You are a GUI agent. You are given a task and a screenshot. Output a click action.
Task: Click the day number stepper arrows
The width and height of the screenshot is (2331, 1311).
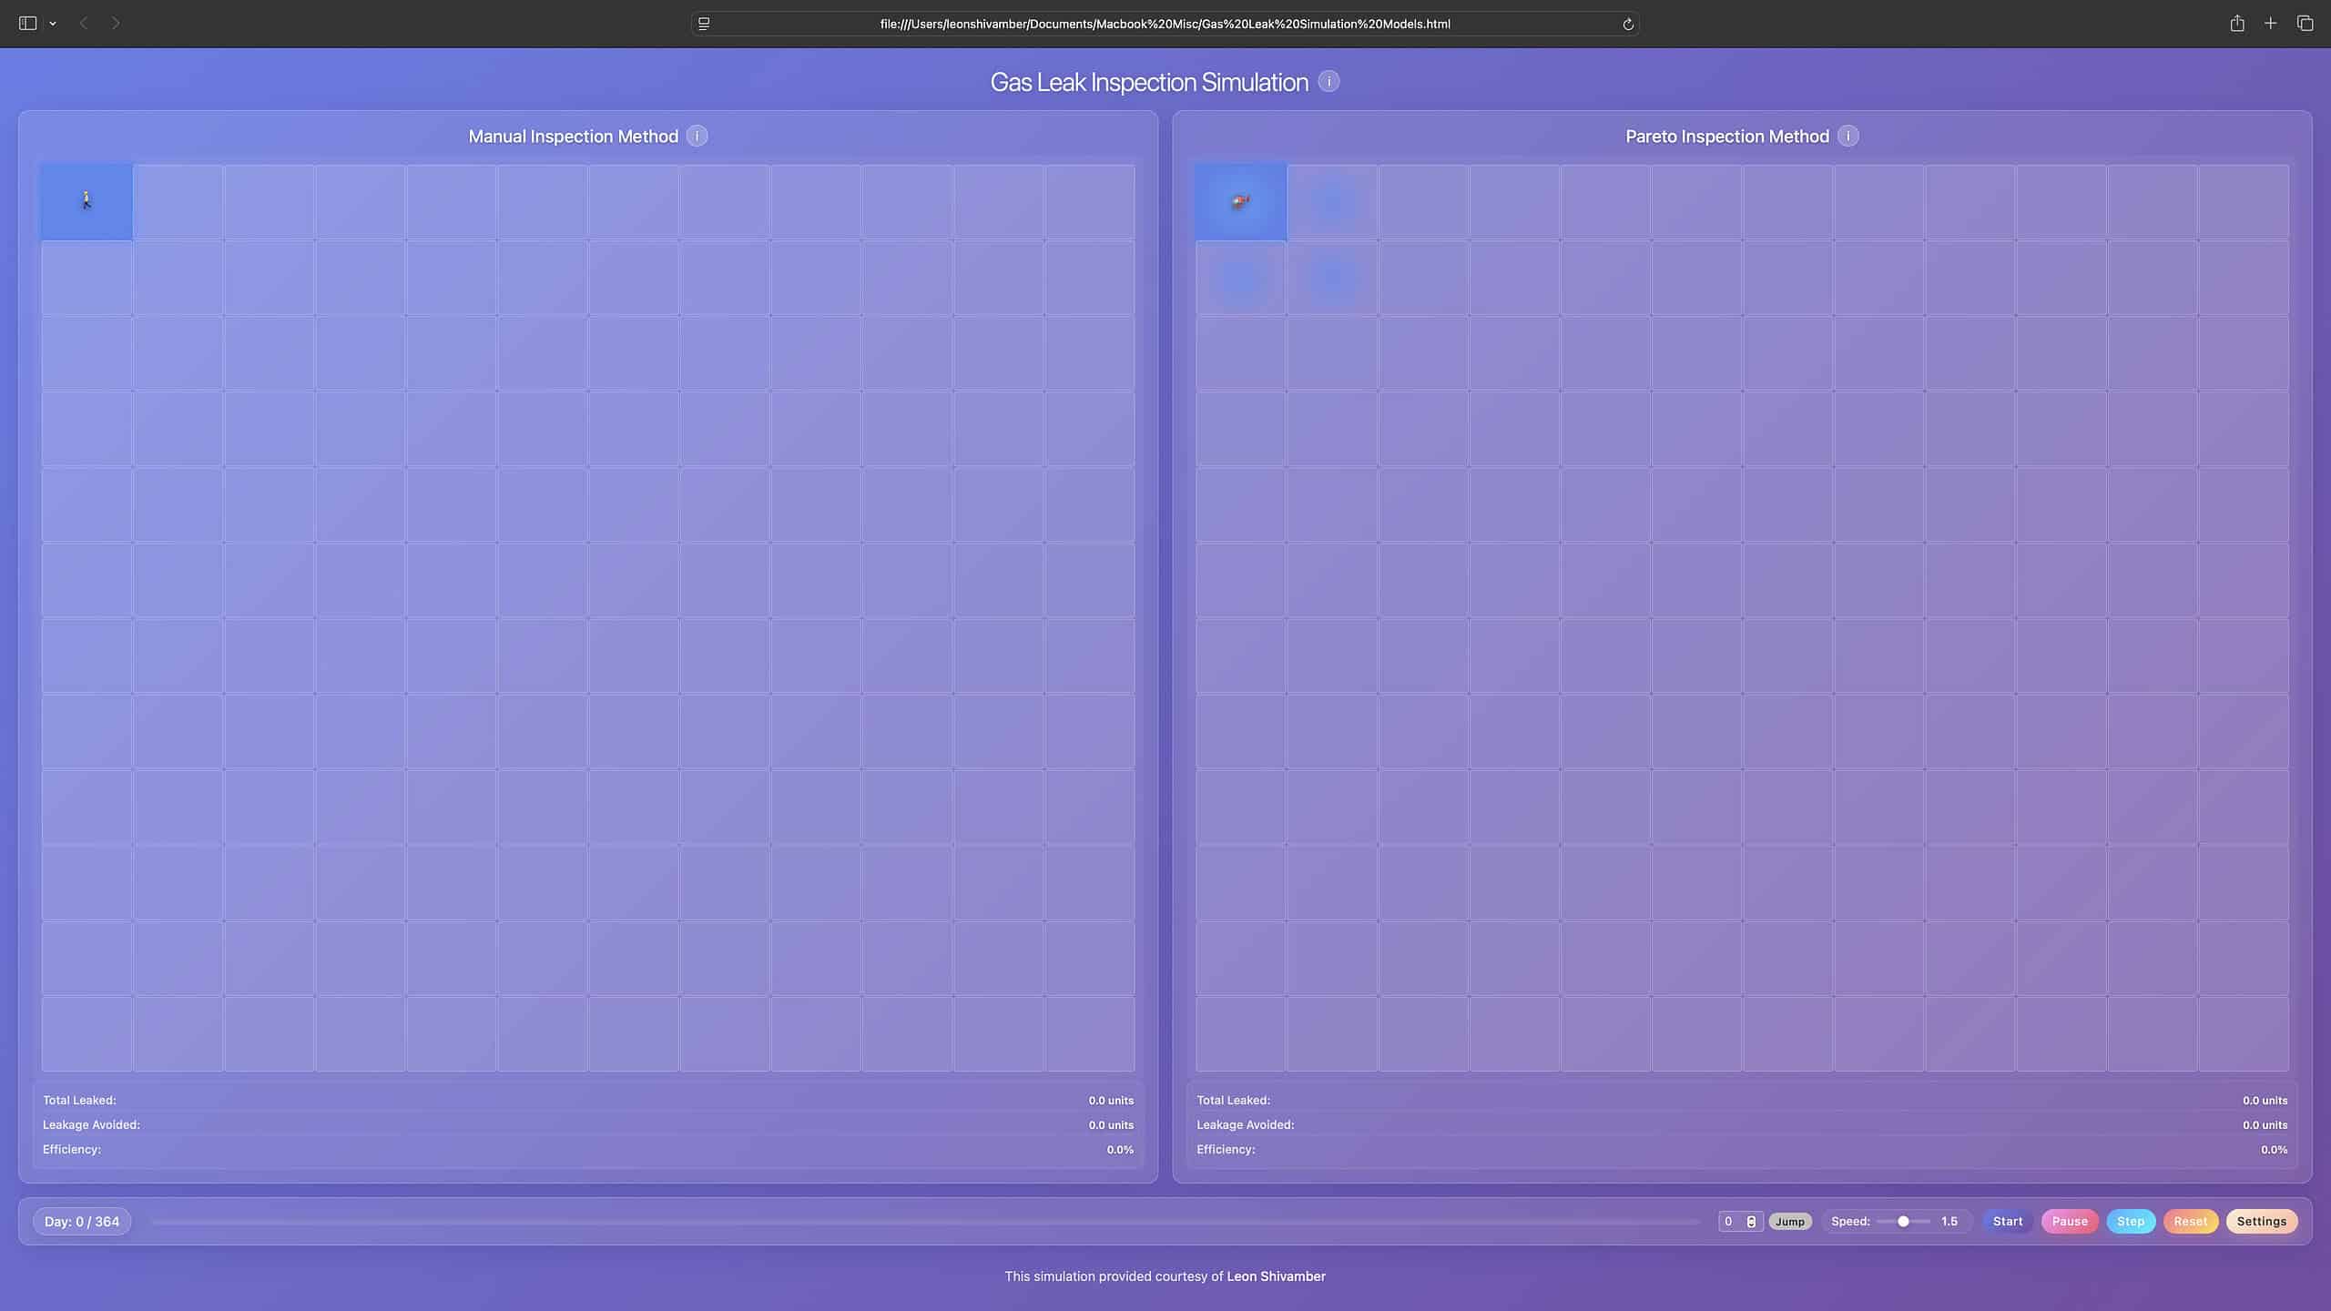[x=1751, y=1222]
